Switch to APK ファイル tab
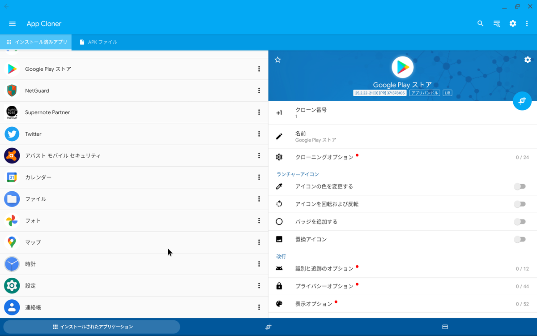This screenshot has height=336, width=537. point(98,42)
